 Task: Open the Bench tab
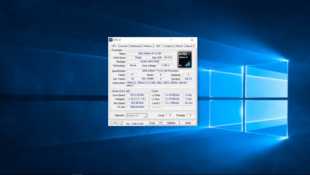[180, 46]
